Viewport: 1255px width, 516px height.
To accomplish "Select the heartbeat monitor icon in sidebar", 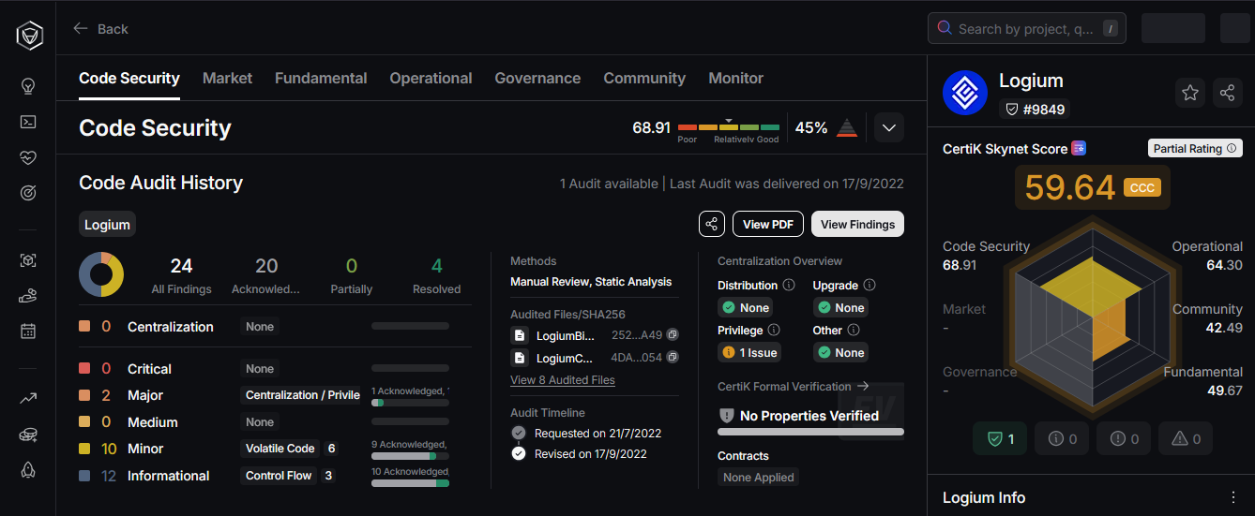I will pos(28,157).
